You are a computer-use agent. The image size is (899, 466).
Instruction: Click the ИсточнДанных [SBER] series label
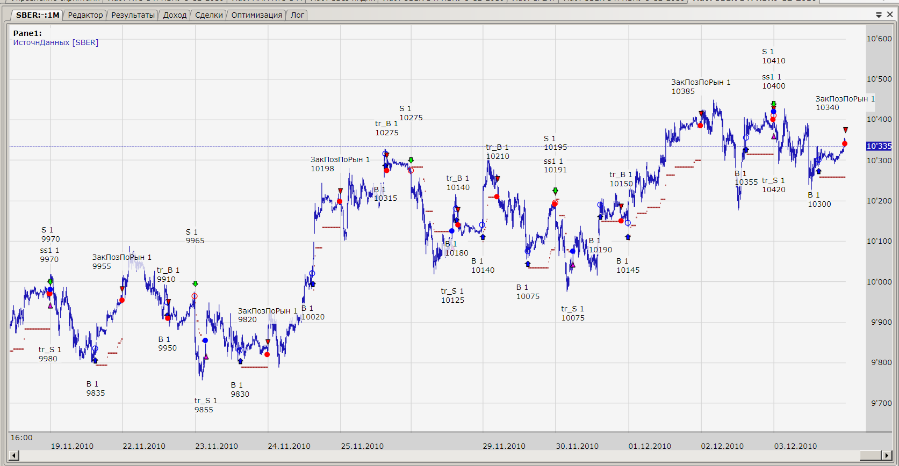[56, 42]
